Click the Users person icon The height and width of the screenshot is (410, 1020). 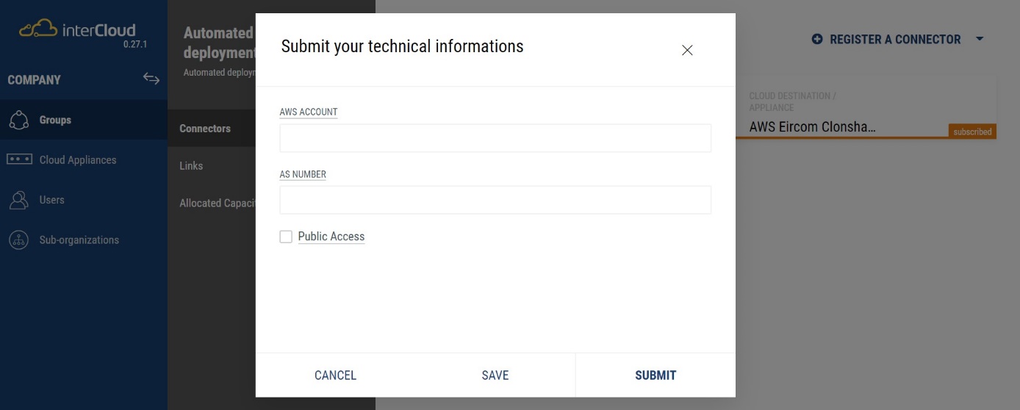coord(19,200)
